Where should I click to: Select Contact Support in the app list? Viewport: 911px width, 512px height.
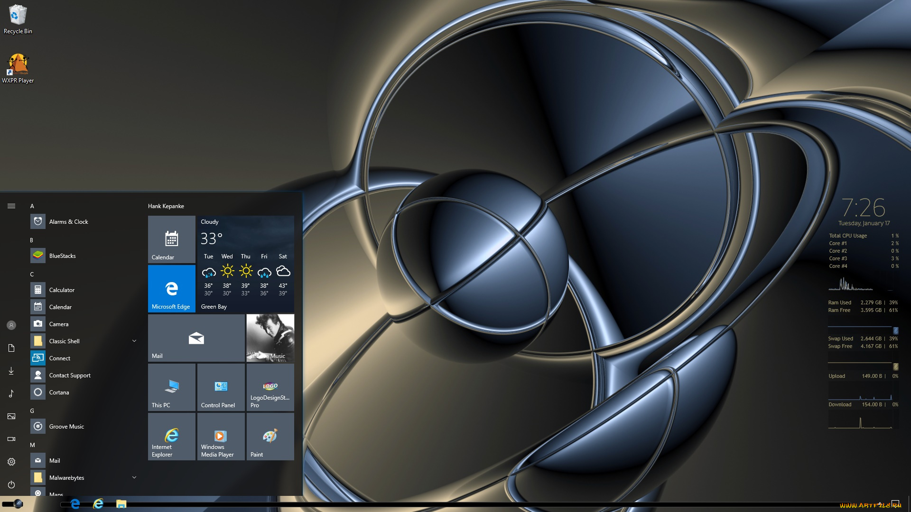tap(70, 375)
